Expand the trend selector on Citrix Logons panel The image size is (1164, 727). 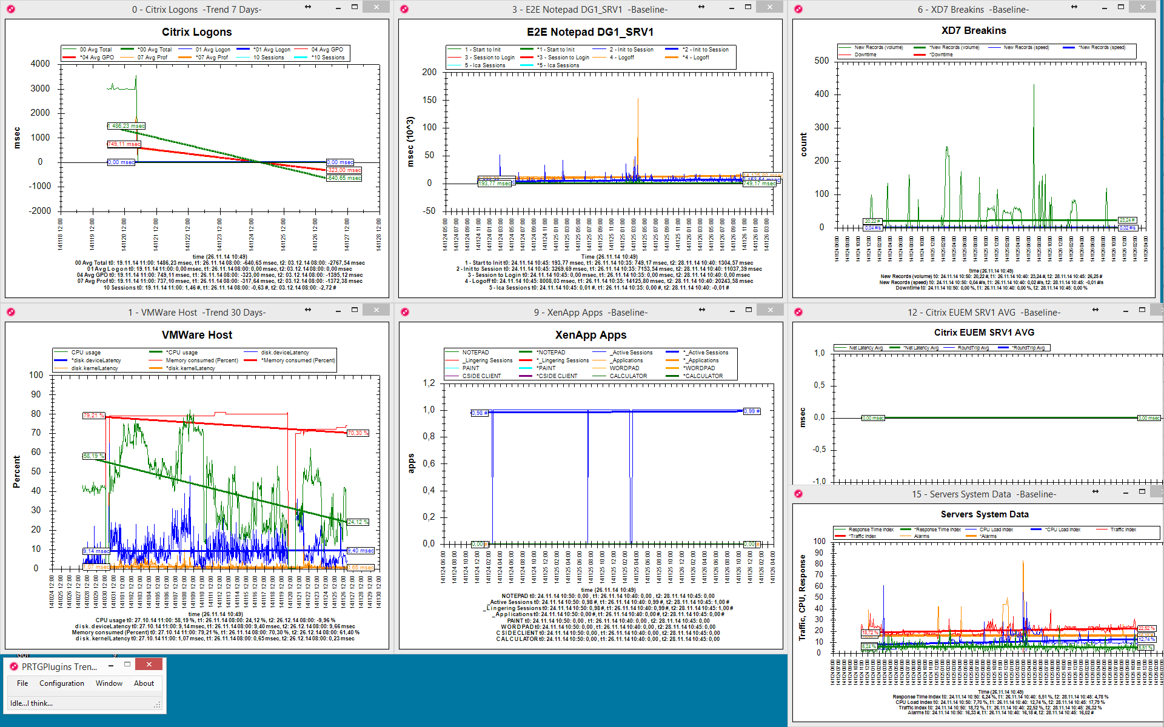coord(307,7)
